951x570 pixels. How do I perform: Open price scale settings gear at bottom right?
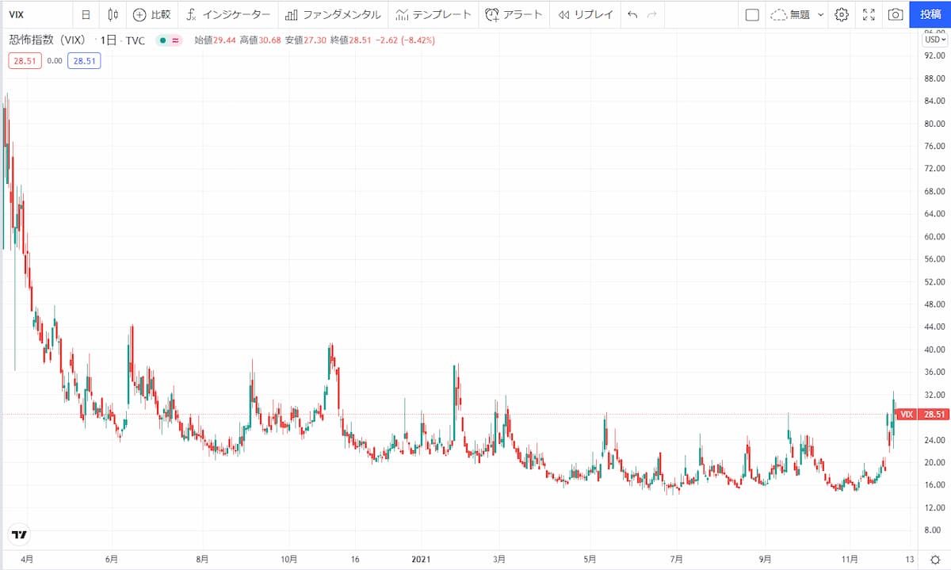coord(934,559)
